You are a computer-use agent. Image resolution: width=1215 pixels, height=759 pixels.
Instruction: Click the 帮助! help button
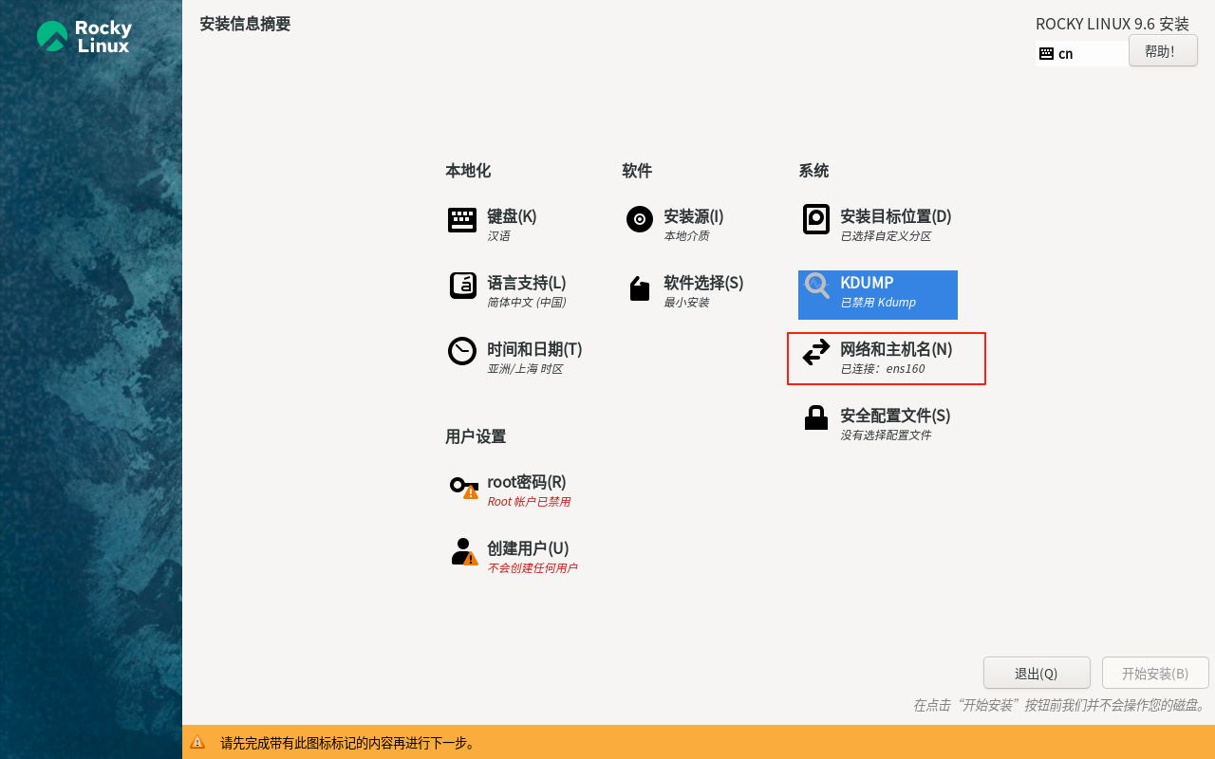[1163, 50]
